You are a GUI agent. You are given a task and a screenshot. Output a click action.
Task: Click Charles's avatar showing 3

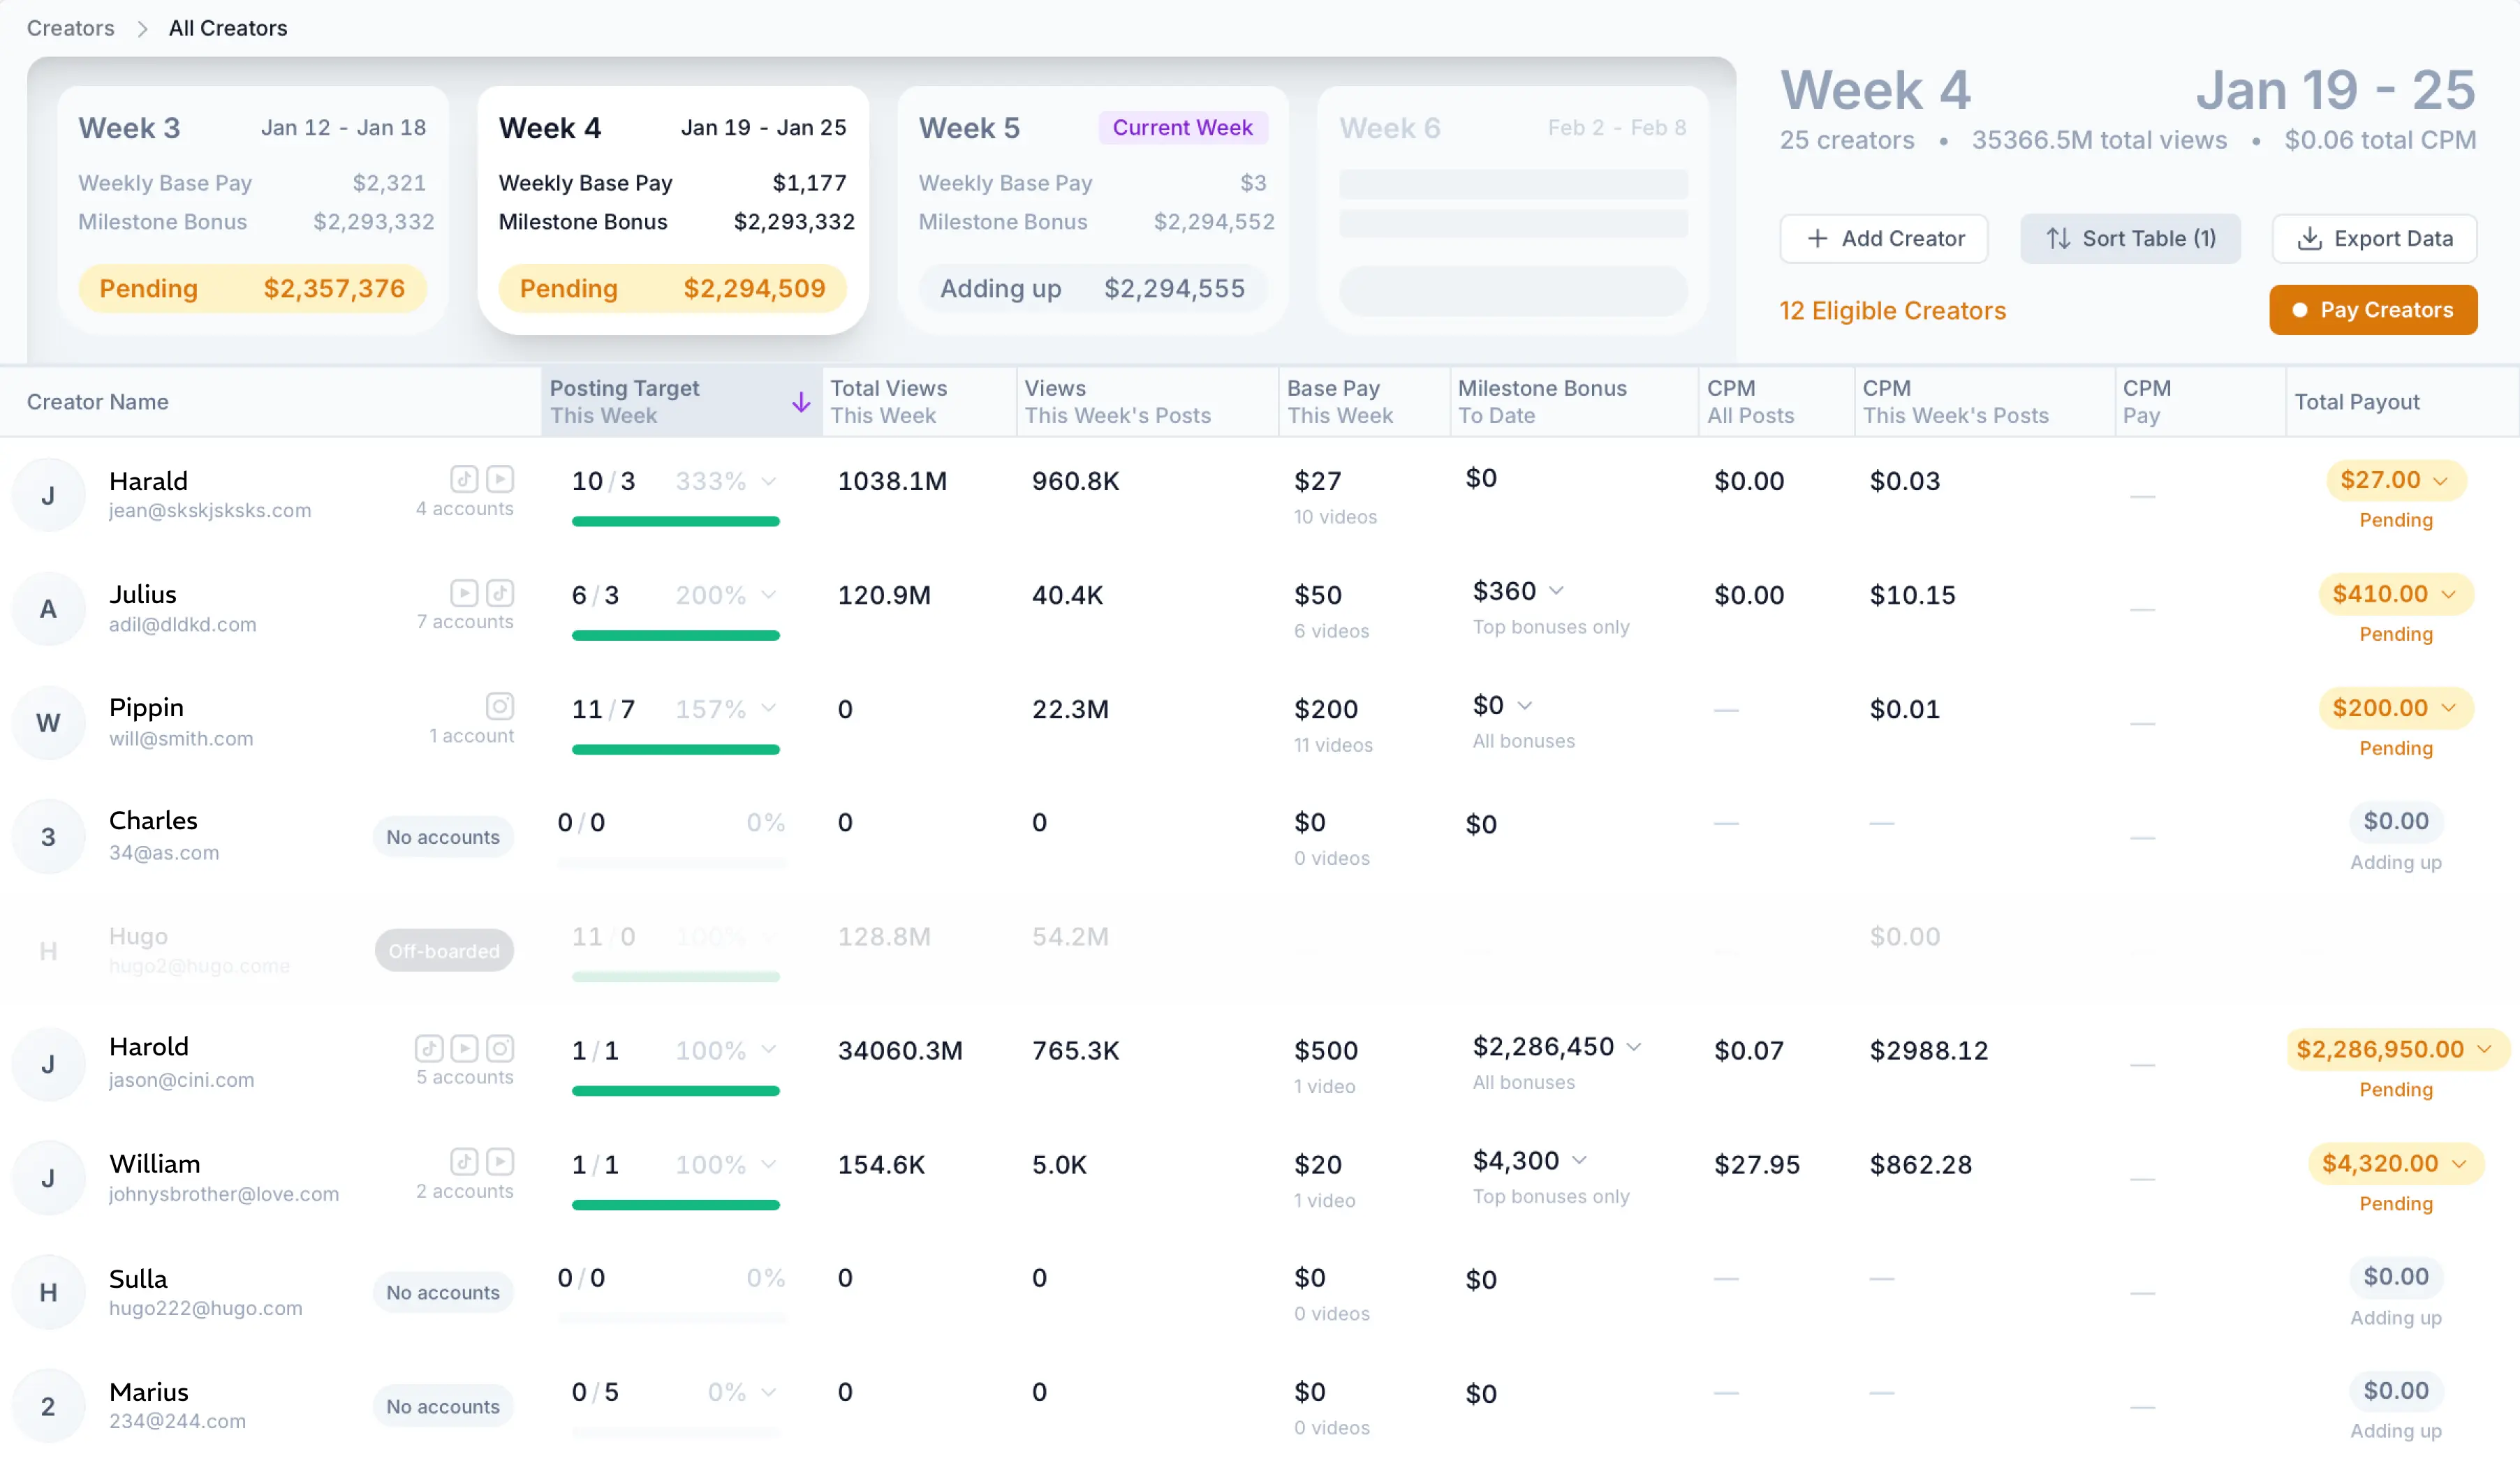[x=48, y=836]
